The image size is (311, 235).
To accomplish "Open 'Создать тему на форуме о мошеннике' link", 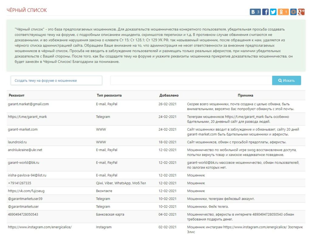I will [x=56, y=81].
